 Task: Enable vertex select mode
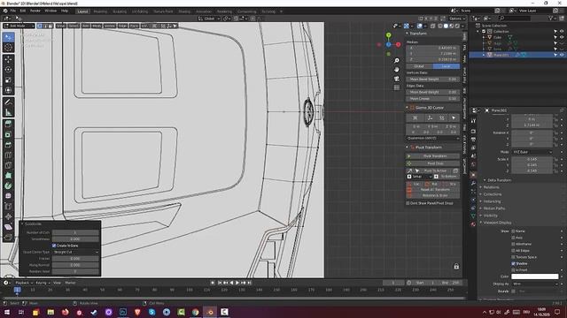pyautogui.click(x=40, y=26)
